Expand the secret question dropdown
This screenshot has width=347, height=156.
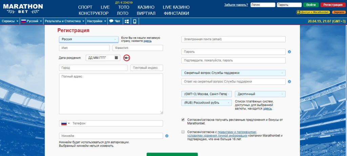pos(233,73)
